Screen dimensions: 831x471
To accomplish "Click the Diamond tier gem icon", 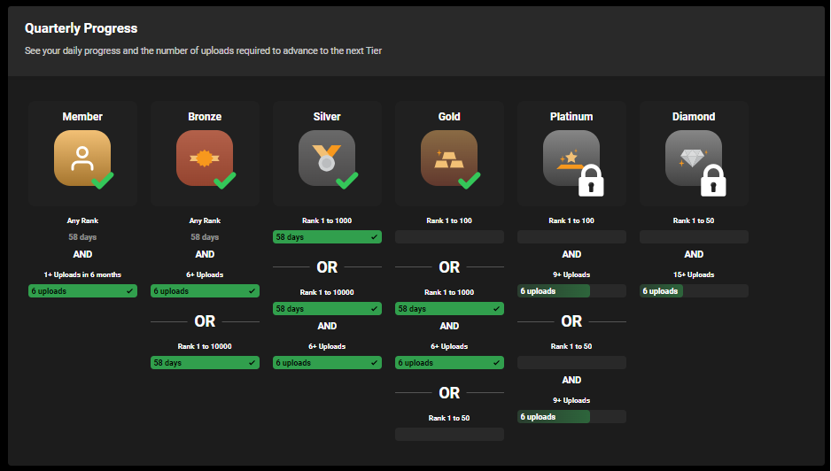I will 692,158.
